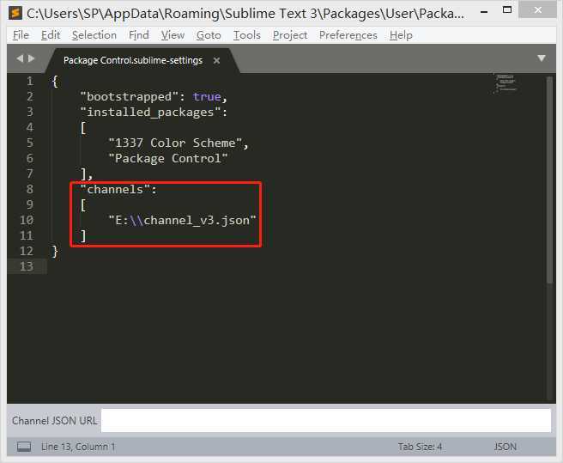The width and height of the screenshot is (563, 463).
Task: Click the "Package Control" string on line 6
Action: coord(168,159)
